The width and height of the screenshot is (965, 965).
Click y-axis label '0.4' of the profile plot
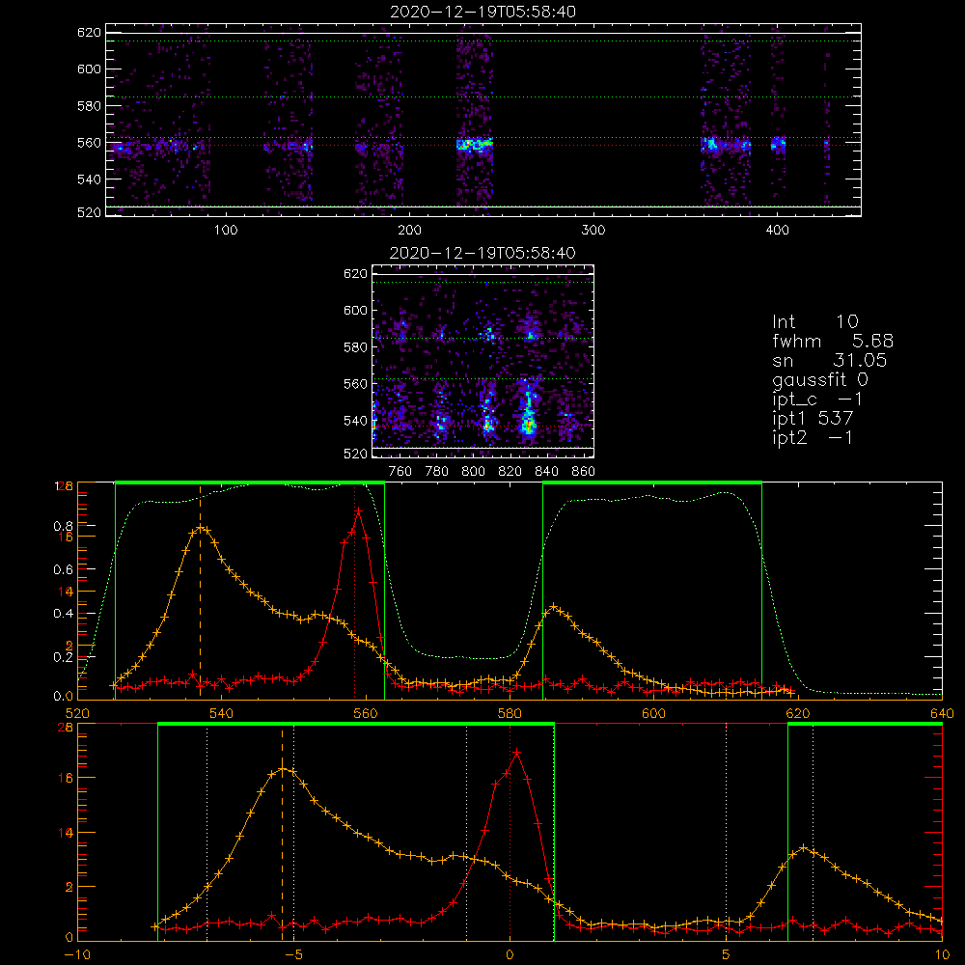[x=64, y=614]
